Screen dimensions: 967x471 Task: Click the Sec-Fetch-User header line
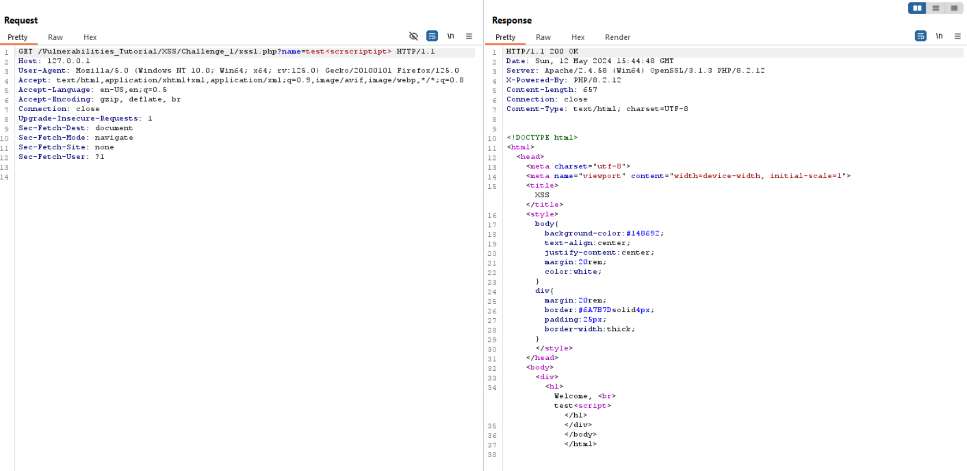coord(62,157)
